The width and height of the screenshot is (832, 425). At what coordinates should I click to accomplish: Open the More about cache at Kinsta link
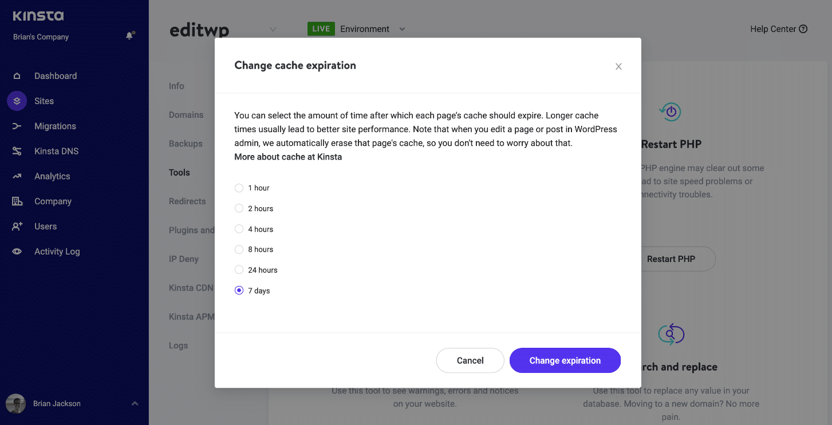pos(288,157)
